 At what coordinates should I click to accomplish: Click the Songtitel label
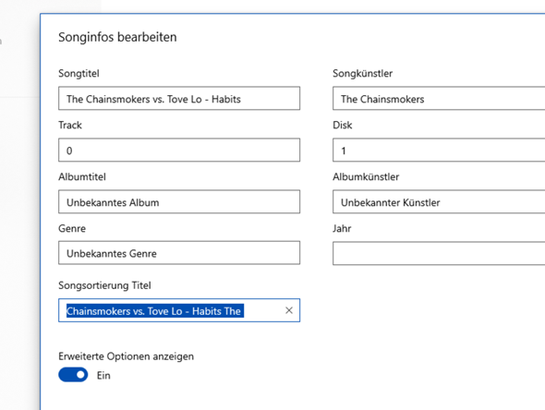[79, 73]
